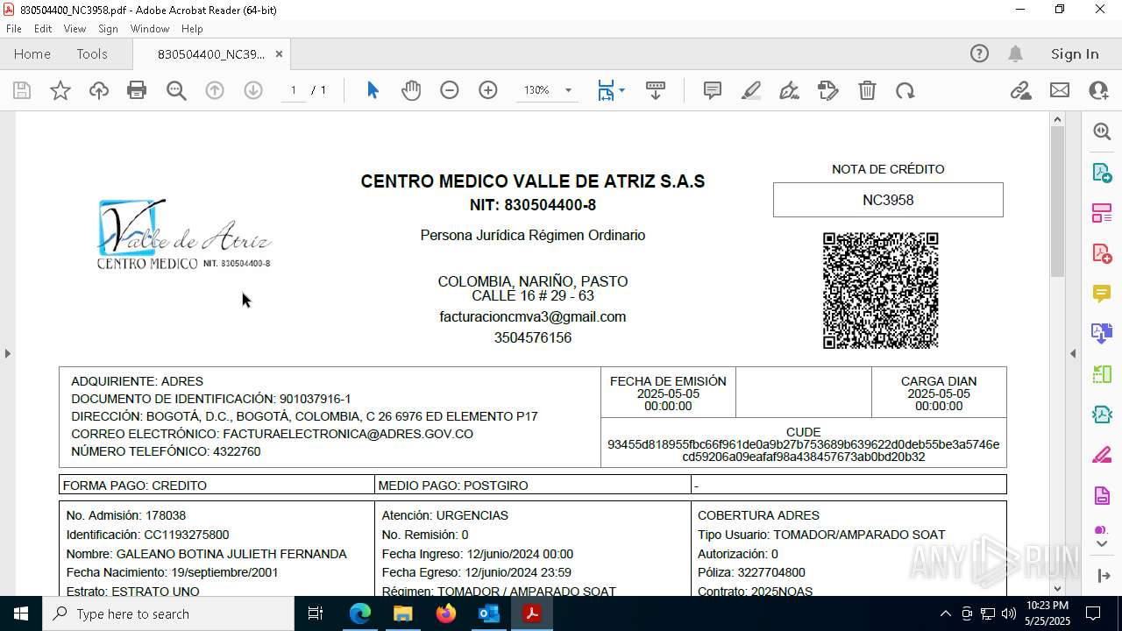The height and width of the screenshot is (631, 1122).
Task: Collapse the right tools pane arrow
Action: point(1073,353)
